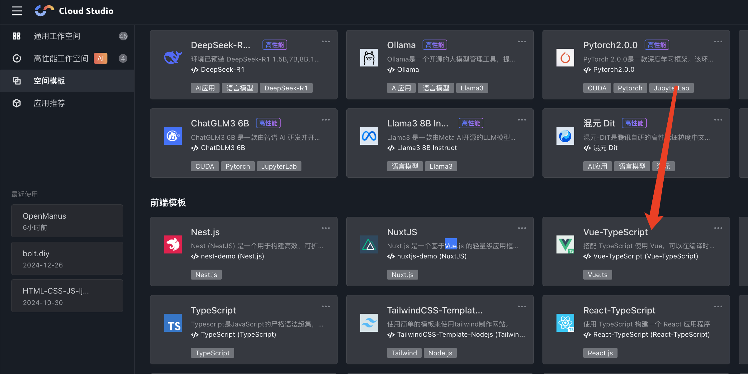Click the React-TypeScript template title
The width and height of the screenshot is (748, 374).
(619, 310)
